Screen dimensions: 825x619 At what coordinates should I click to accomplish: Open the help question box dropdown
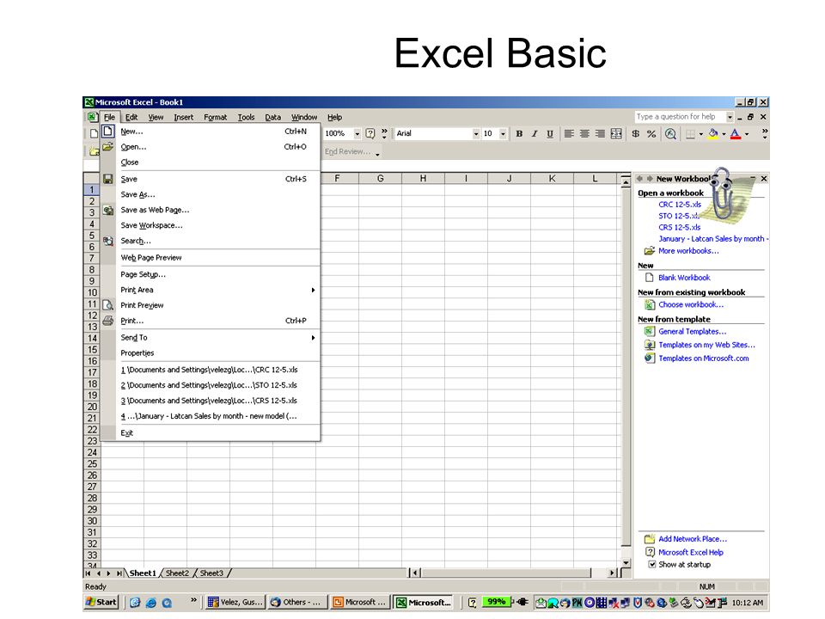click(x=730, y=117)
